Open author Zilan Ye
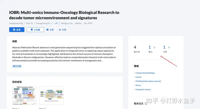 click(x=29, y=23)
